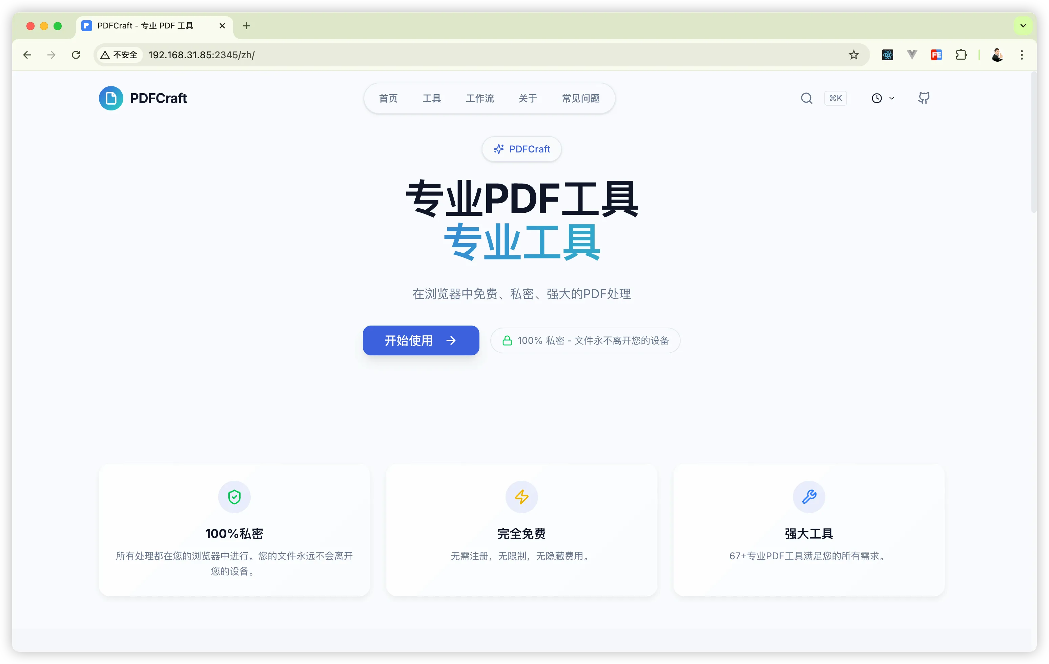Image resolution: width=1049 pixels, height=664 pixels.
Task: Click the wrench icon for 强大工具
Action: [809, 497]
